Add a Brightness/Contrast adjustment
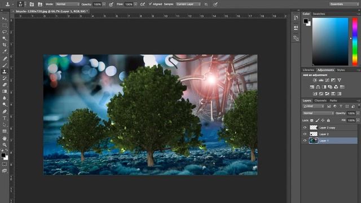Viewport: 361px width, 203px height. point(315,80)
